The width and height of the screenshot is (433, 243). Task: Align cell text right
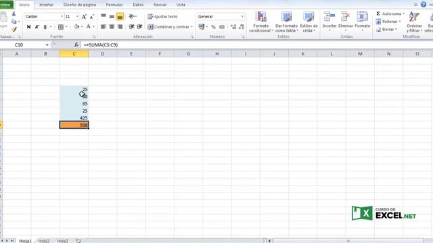click(x=120, y=27)
